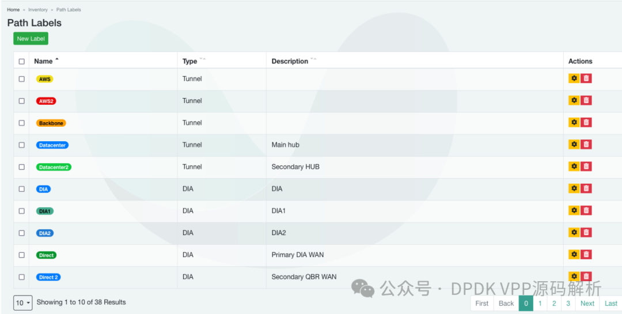Open the rows-per-page 10 dropdown
This screenshot has height=314, width=622.
point(23,303)
